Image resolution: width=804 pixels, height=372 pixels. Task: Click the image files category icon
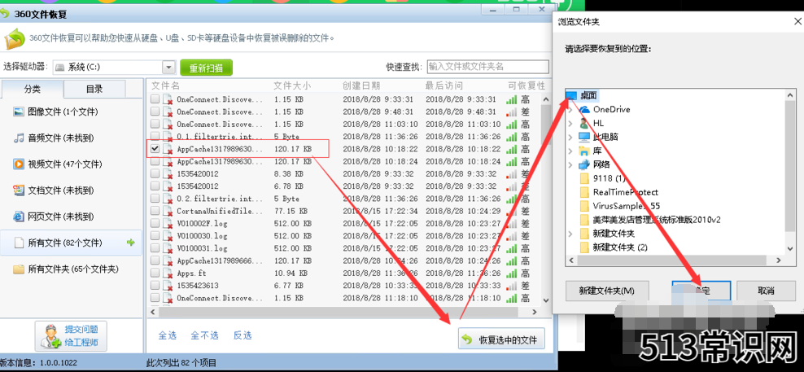click(x=19, y=112)
